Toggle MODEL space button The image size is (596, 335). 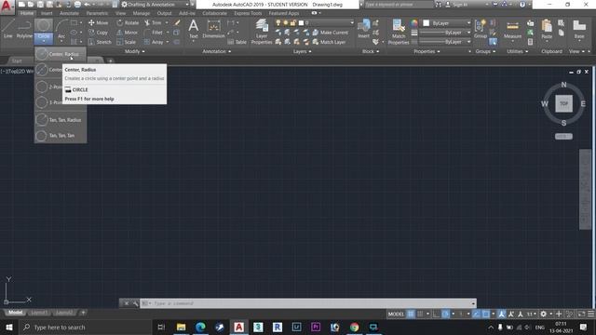click(x=396, y=314)
